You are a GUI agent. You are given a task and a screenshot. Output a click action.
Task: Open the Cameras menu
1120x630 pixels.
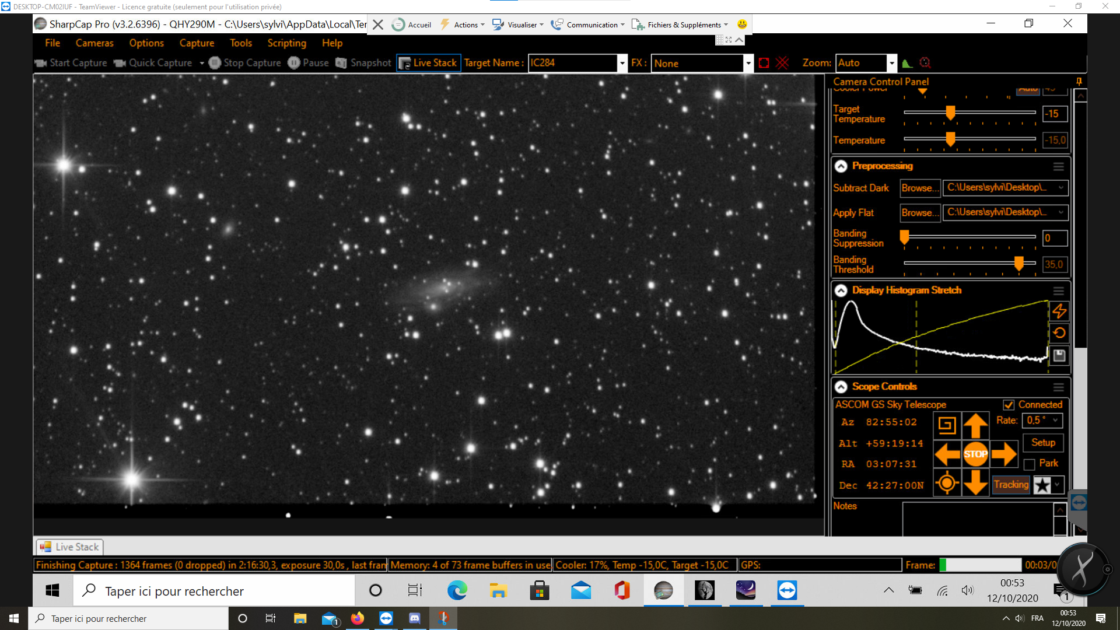click(x=94, y=43)
